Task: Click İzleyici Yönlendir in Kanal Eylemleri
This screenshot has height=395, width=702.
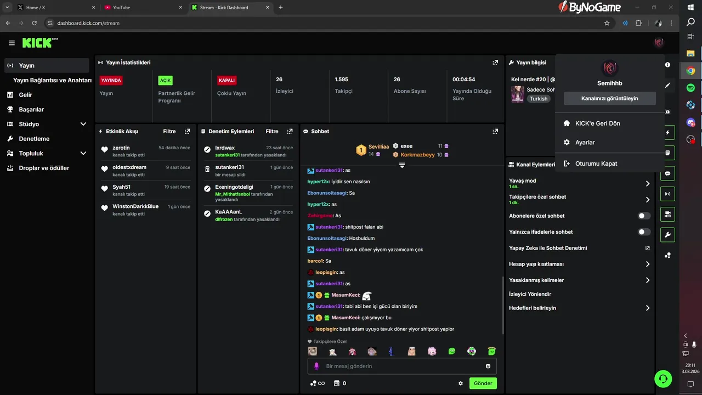Action: (530, 294)
